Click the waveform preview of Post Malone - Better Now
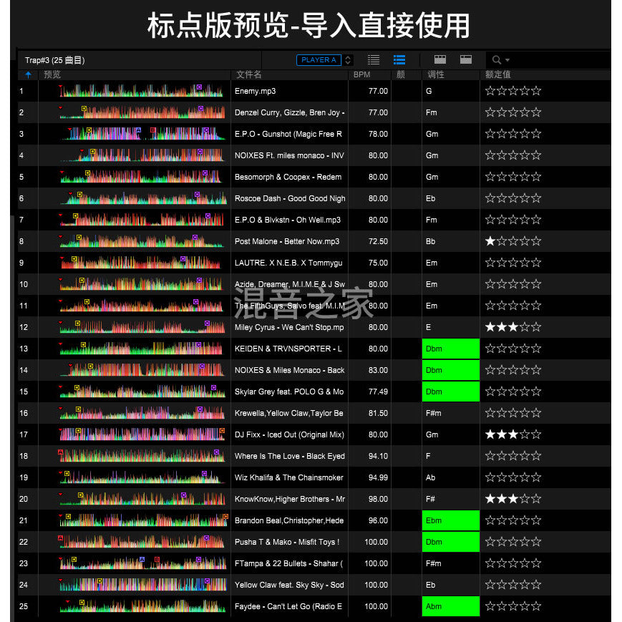 141,241
